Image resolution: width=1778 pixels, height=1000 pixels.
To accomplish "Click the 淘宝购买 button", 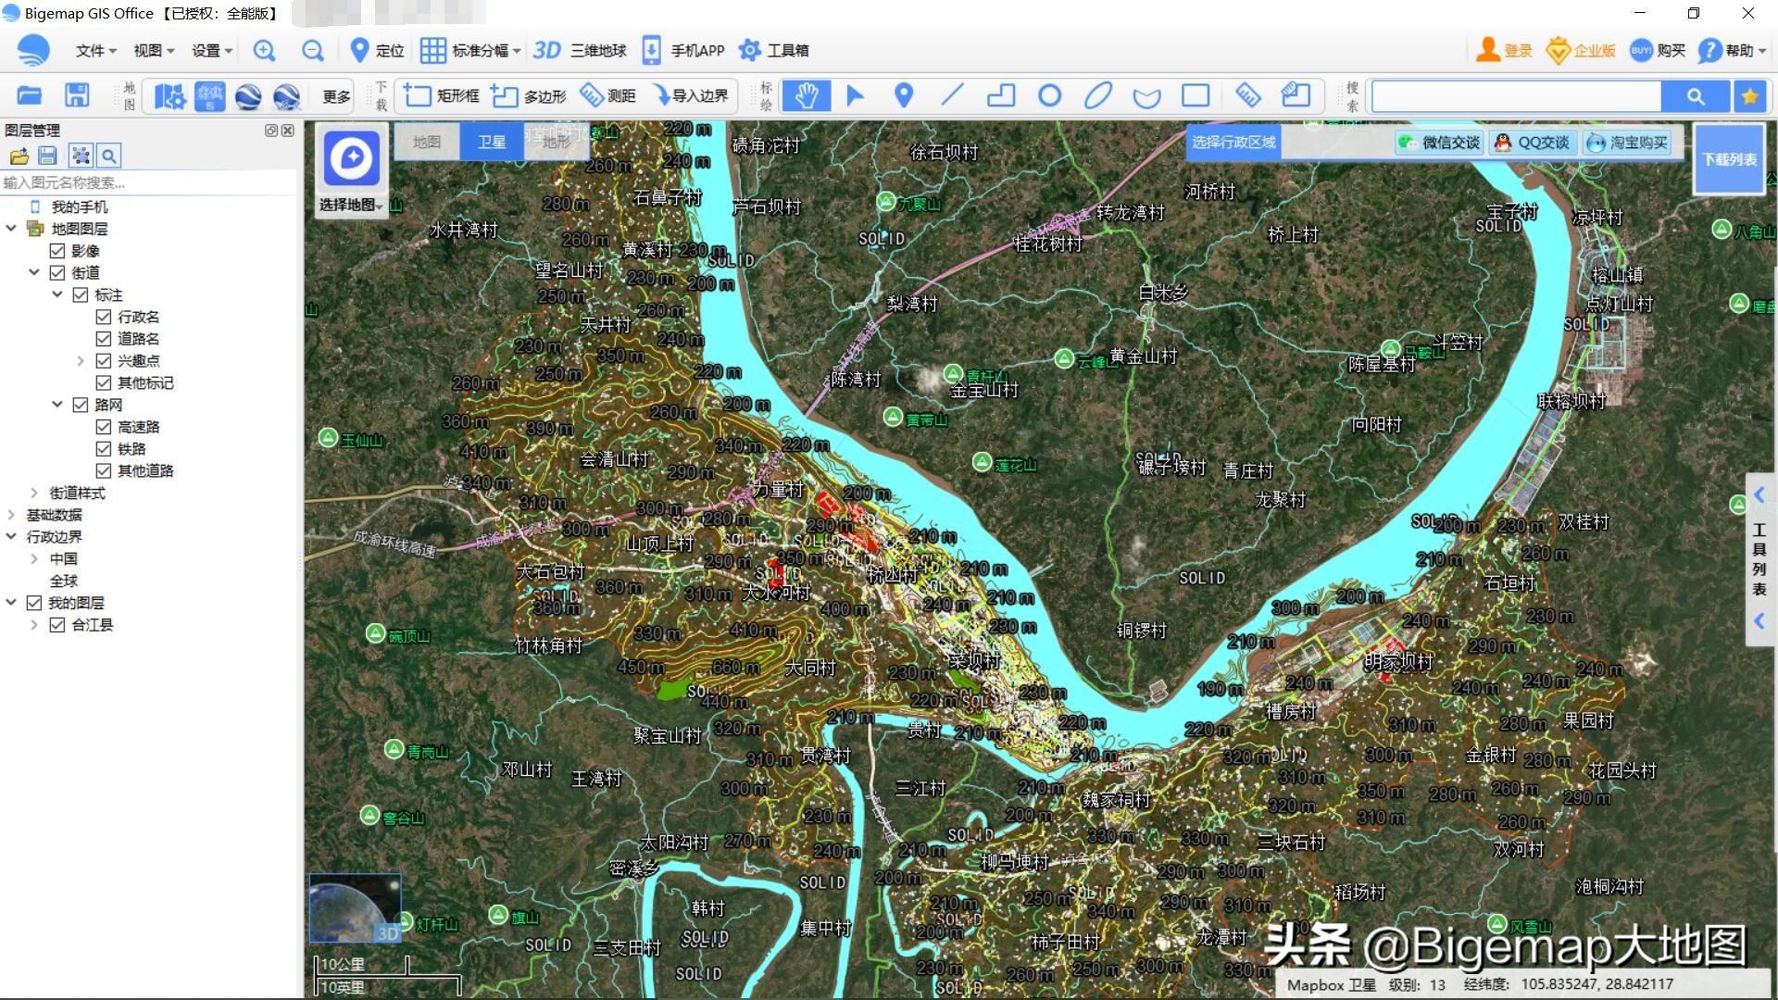I will pos(1628,143).
